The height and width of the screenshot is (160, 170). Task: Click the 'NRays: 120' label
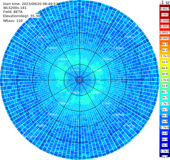(x=13, y=21)
